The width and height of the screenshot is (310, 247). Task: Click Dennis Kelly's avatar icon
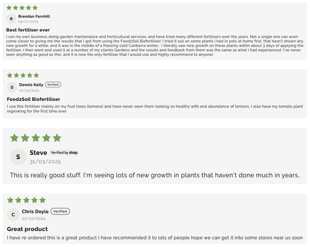pos(12,87)
